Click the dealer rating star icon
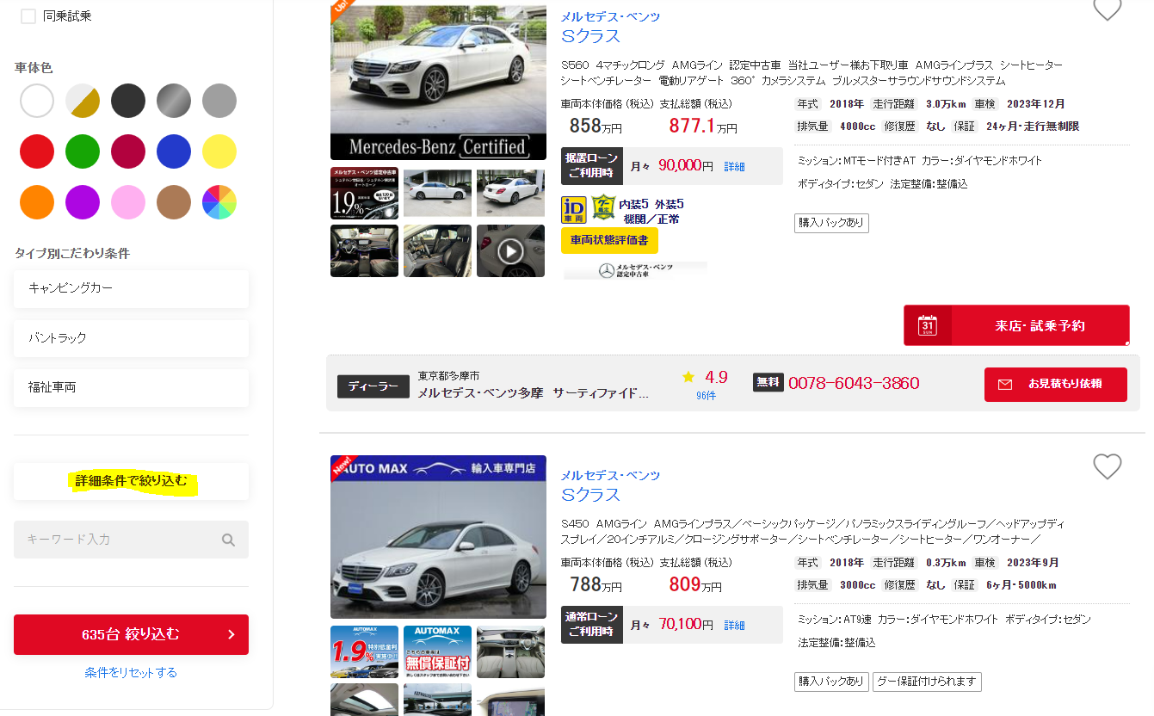Screen dimensions: 1154x716 coord(688,377)
